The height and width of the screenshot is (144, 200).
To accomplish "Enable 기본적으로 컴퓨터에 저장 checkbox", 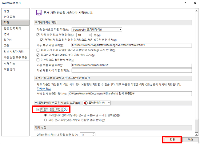I will [x=38, y=60].
